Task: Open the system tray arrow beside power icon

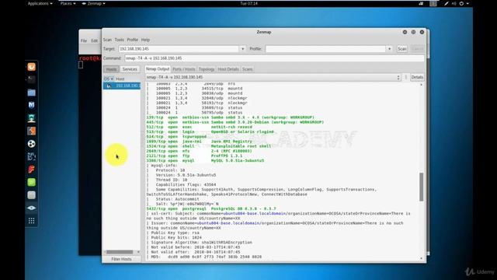Action: click(x=467, y=3)
